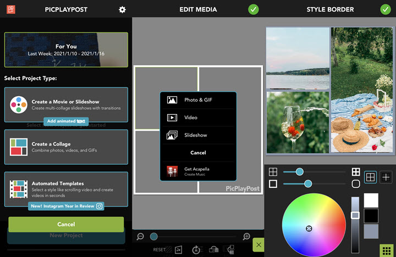Click the Acapella microphone app icon
The image size is (396, 257).
[172, 171]
